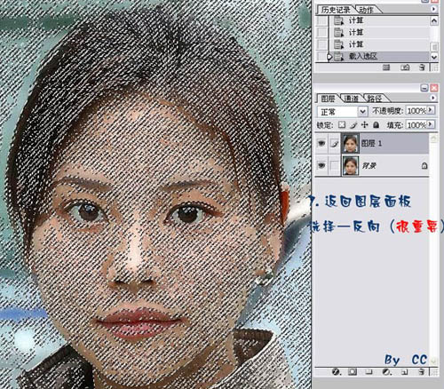Image resolution: width=444 pixels, height=389 pixels.
Task: Switch to the 历史记录 tab
Action: [x=336, y=10]
